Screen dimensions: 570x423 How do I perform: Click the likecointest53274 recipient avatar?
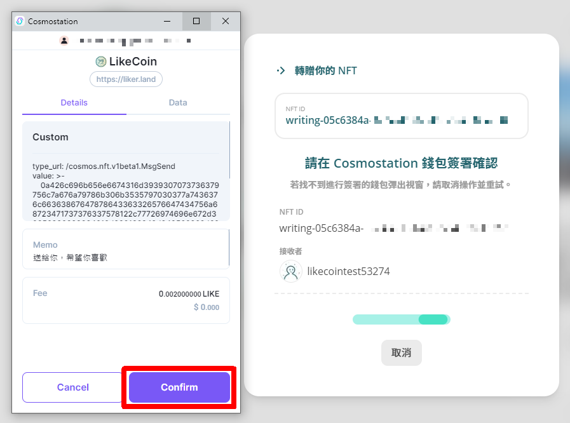[x=291, y=271]
